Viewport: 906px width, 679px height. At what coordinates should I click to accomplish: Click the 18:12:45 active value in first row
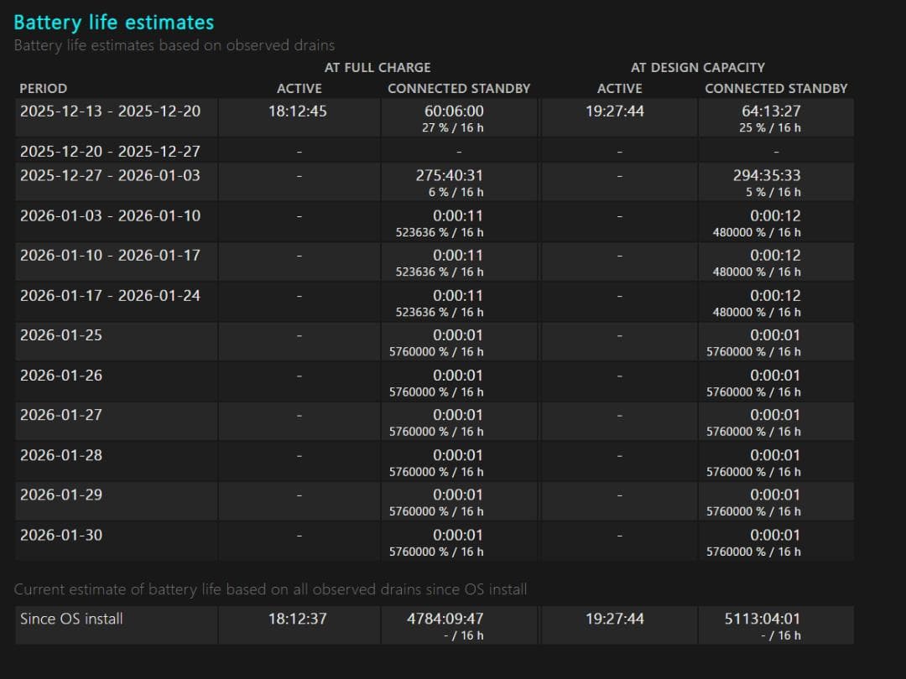[298, 111]
